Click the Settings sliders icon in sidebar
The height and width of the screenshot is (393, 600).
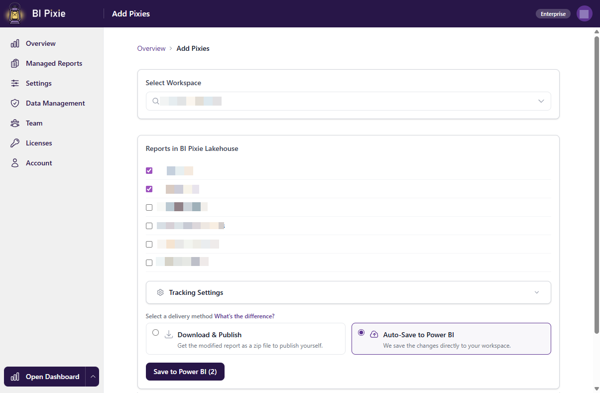pos(14,83)
